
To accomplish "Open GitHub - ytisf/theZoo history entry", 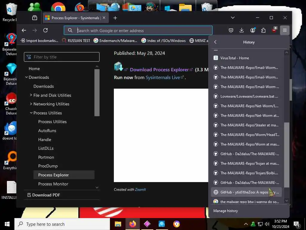I will 246,192.
